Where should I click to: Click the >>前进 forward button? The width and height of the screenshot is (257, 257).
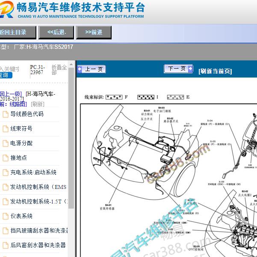pyautogui.click(x=94, y=32)
